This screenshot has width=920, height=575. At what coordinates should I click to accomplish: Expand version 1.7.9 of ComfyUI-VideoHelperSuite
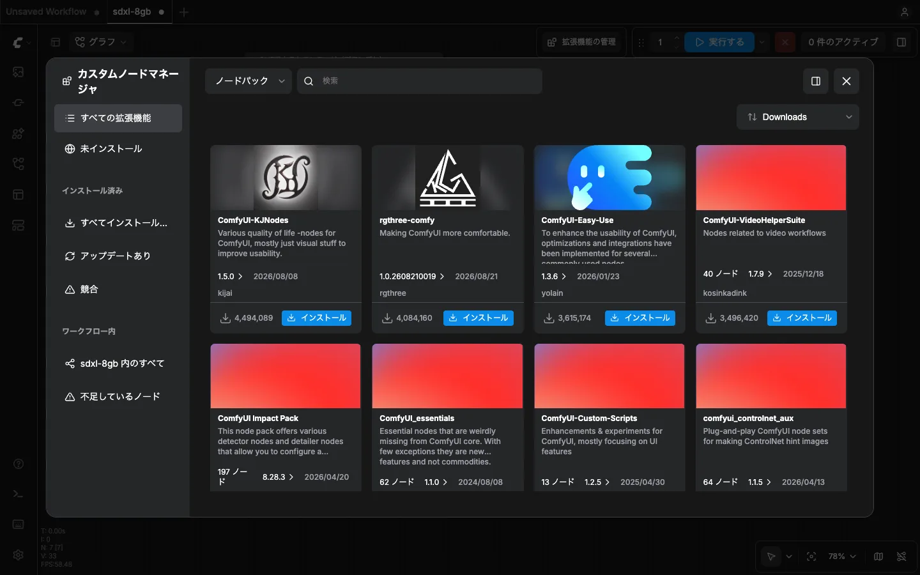760,274
